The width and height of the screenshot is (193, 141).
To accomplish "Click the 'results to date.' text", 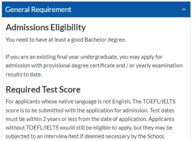I will 24,74.
